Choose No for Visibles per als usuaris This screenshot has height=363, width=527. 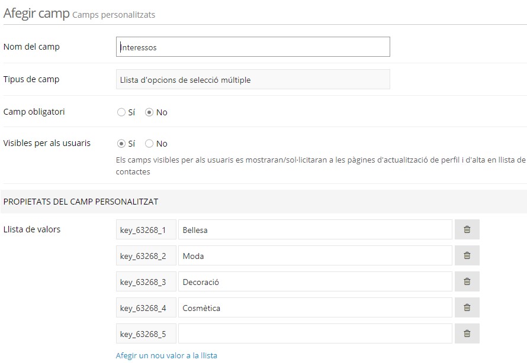click(x=149, y=144)
